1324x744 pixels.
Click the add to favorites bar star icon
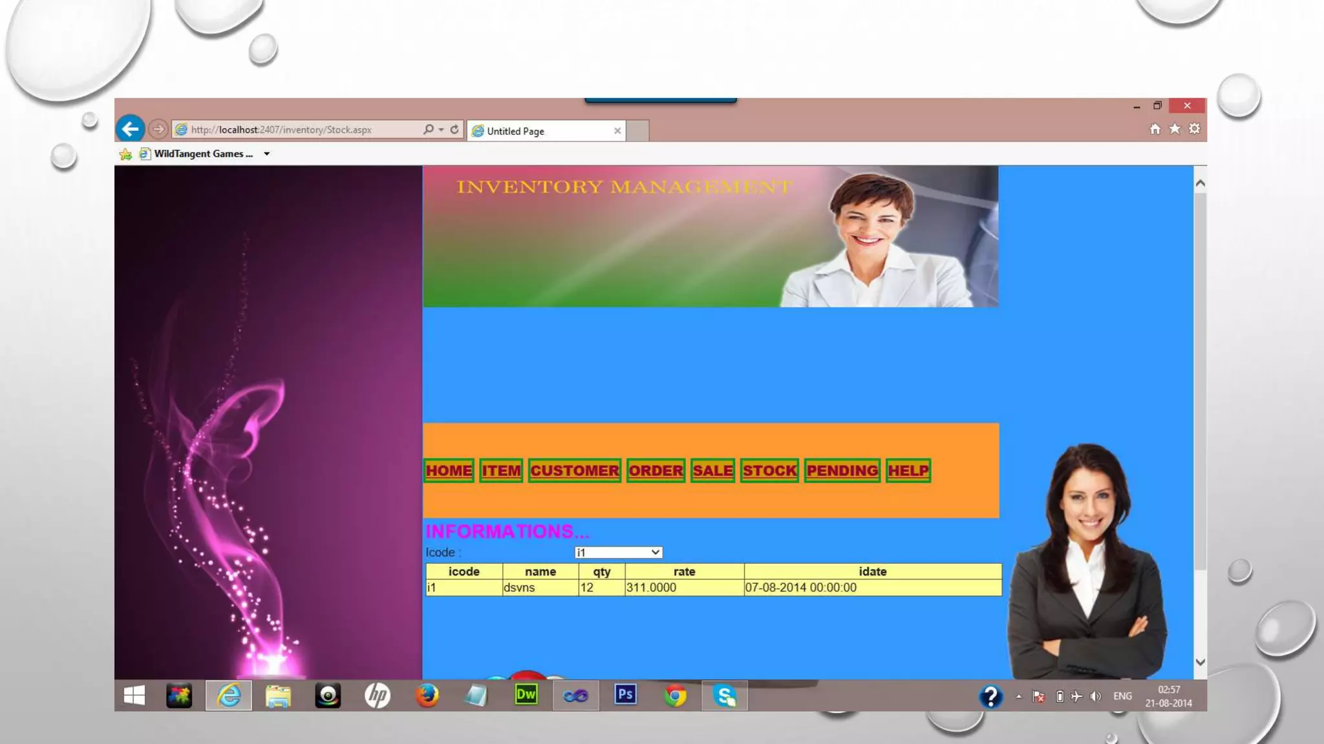click(125, 154)
